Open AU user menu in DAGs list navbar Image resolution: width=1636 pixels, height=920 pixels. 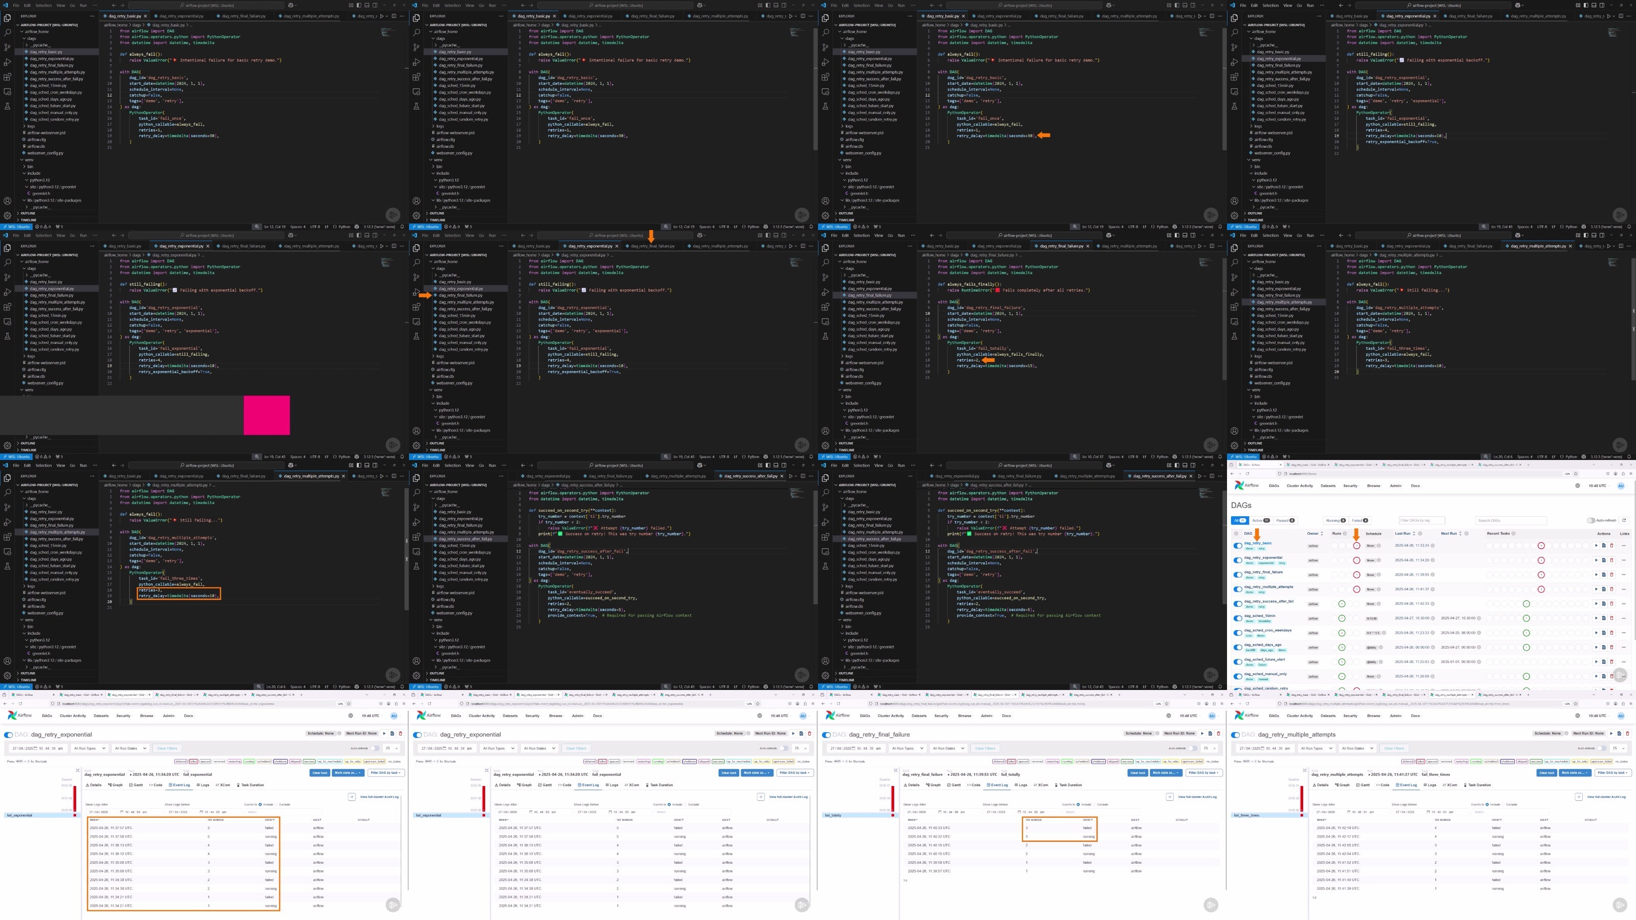tap(1621, 486)
